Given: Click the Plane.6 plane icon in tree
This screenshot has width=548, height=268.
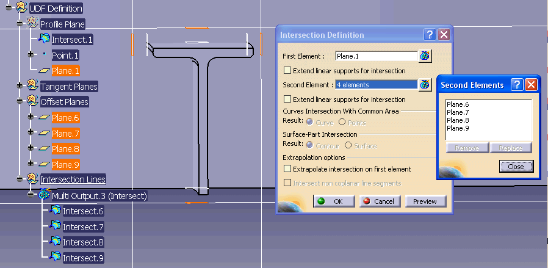Looking at the screenshot, I should point(44,118).
